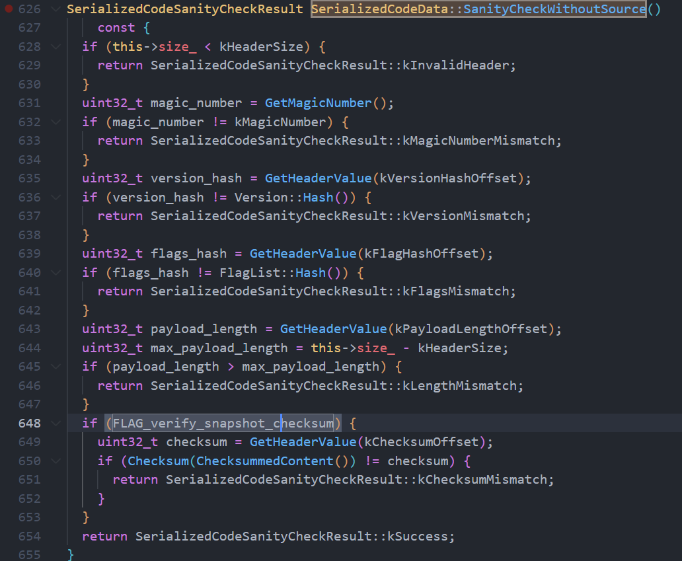Click kHeaderSize on line 628

[261, 46]
